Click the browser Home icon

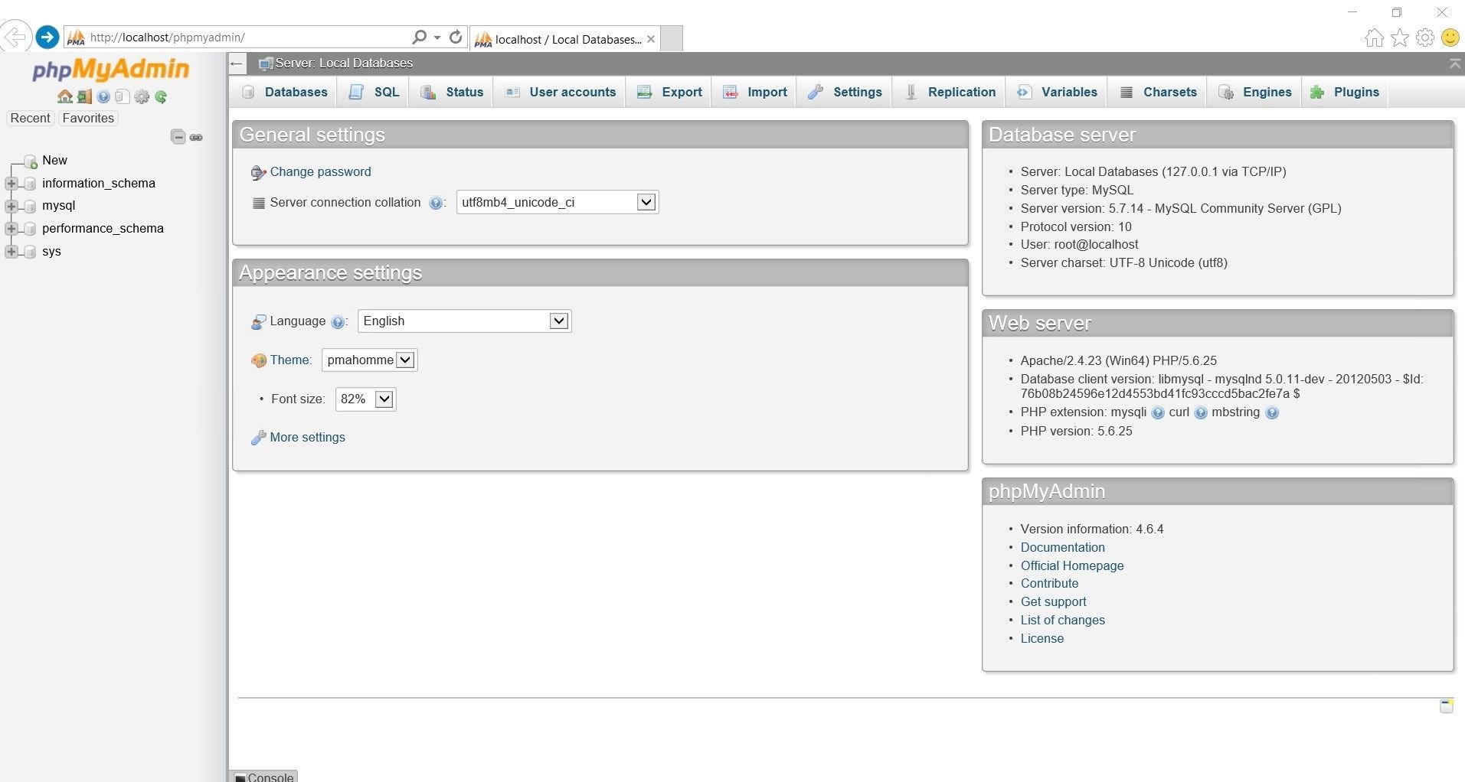point(1374,37)
